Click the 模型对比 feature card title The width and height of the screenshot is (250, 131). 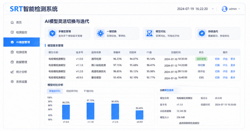(161, 31)
